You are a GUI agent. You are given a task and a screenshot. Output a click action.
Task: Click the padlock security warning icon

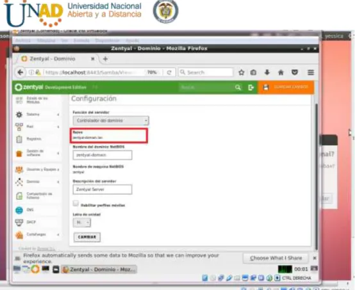[x=38, y=72]
